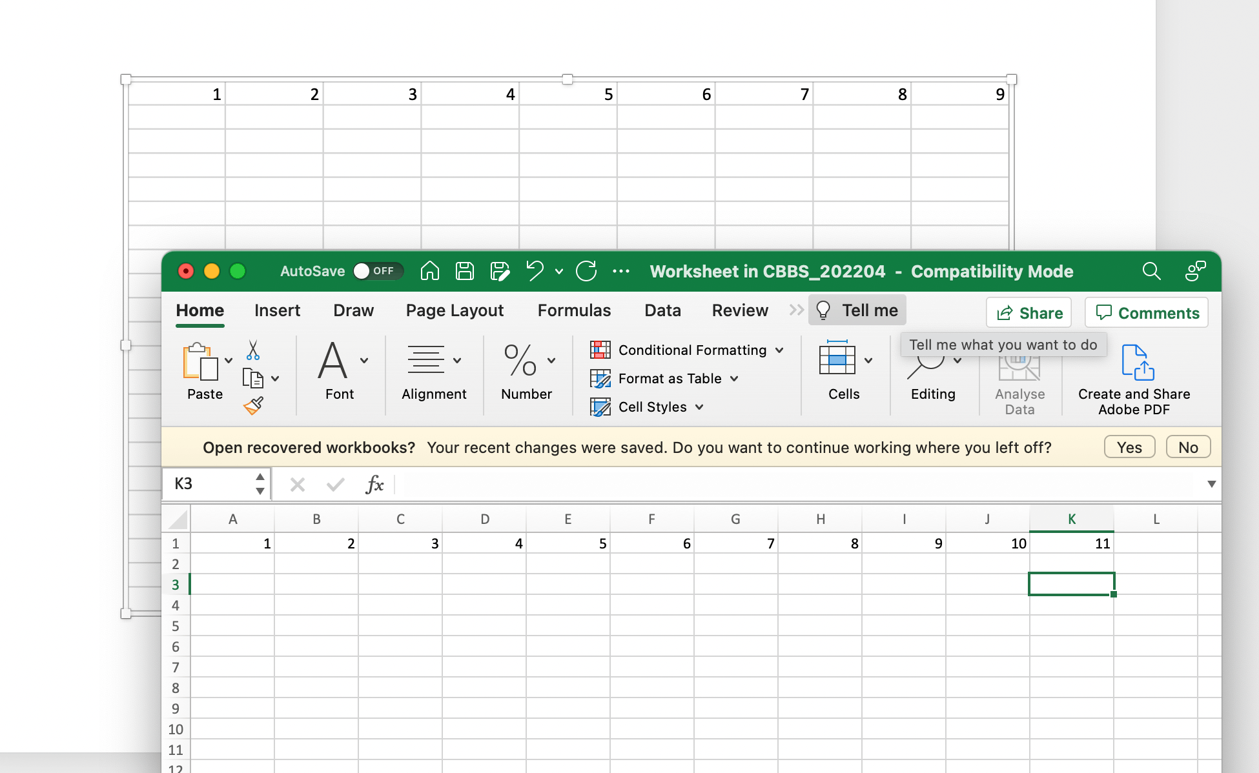
Task: Click the Cut scissors icon
Action: tap(253, 350)
